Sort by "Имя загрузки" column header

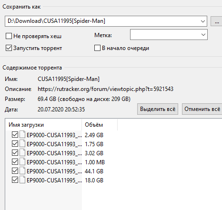tap(43, 125)
